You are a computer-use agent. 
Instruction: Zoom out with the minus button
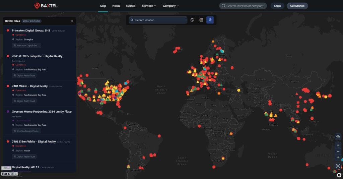click(x=338, y=152)
